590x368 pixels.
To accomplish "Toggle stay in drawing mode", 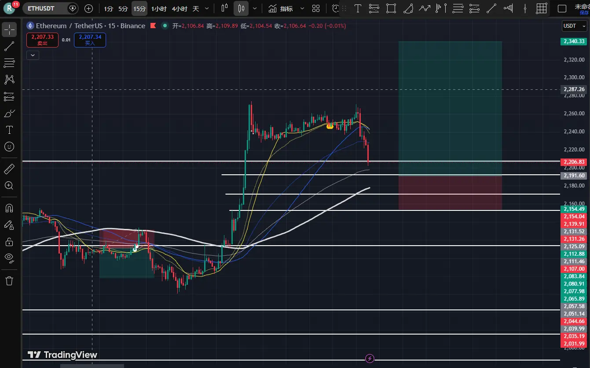I will click(x=9, y=225).
